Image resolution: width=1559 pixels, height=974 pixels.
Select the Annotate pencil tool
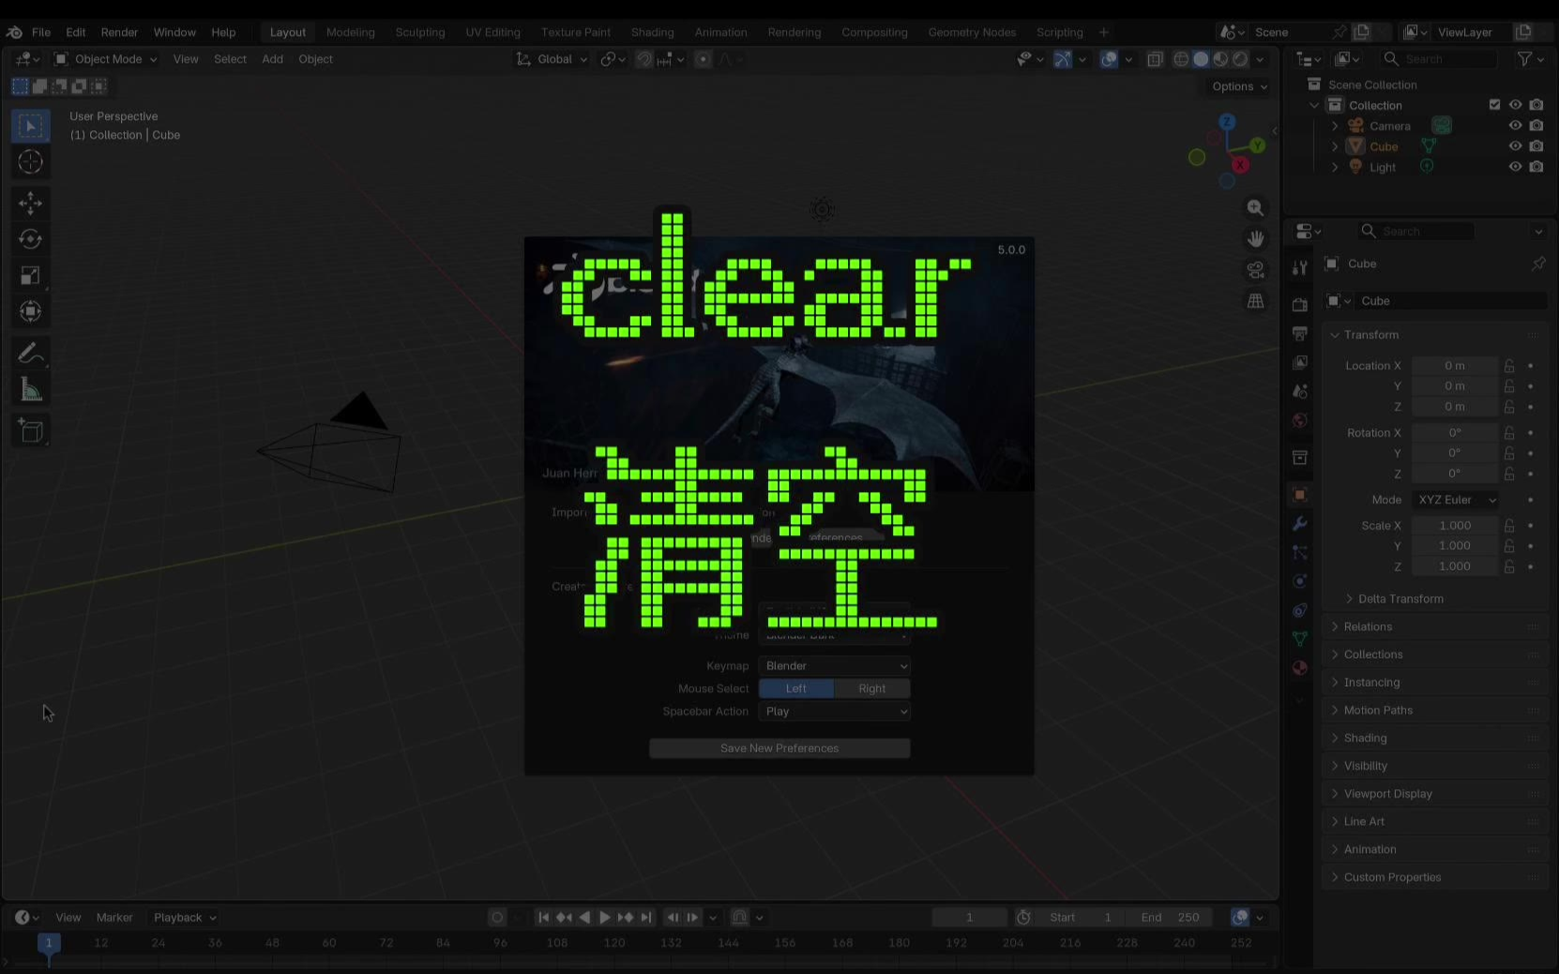click(x=30, y=353)
